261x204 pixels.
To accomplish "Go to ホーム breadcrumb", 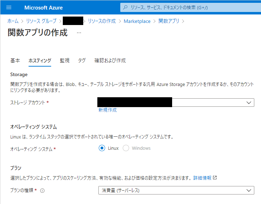I will [13, 21].
